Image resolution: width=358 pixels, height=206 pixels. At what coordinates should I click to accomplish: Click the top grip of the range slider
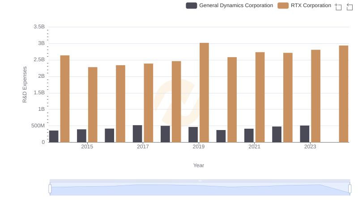[x=200, y=181]
